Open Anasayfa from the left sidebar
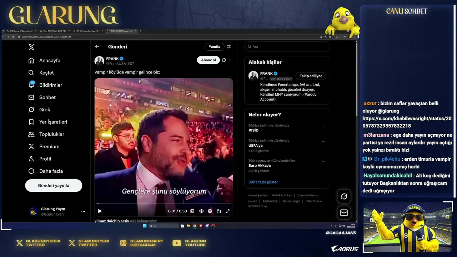The width and height of the screenshot is (457, 257). (x=45, y=60)
